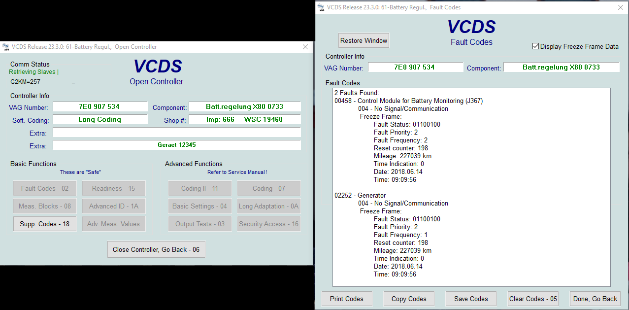Click Long Adaptation - 0A button
This screenshot has height=310, width=629.
click(x=268, y=206)
